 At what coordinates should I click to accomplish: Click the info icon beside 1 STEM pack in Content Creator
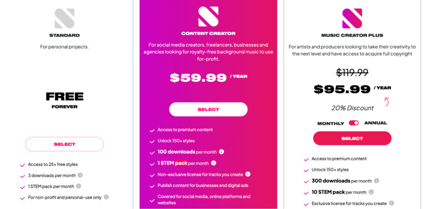click(214, 163)
